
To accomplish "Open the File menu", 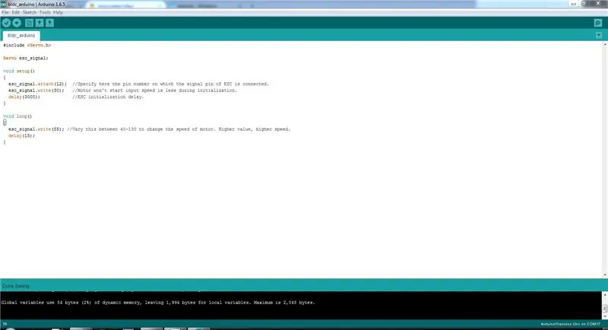I will click(5, 12).
